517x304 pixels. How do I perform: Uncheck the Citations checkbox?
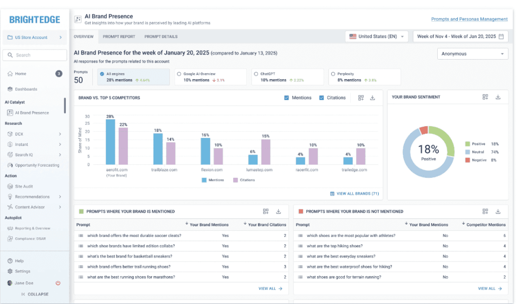[321, 97]
